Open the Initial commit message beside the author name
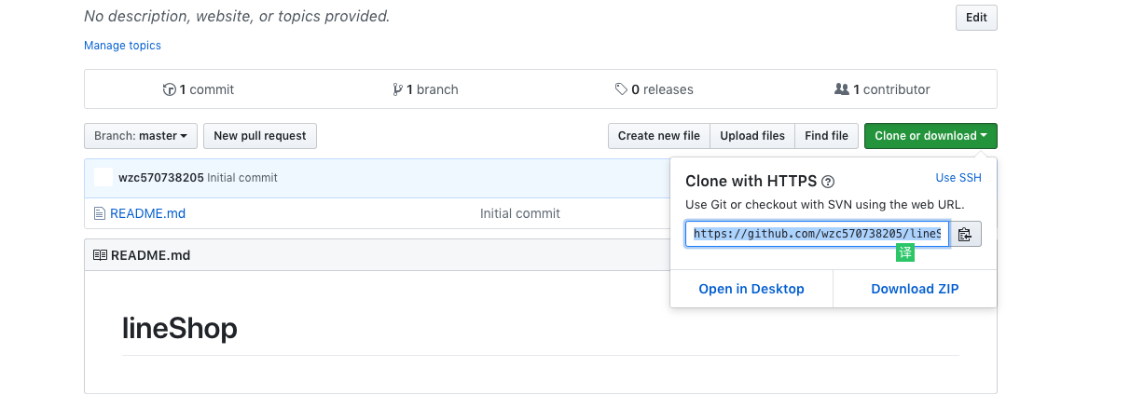This screenshot has height=408, width=1144. (x=242, y=177)
